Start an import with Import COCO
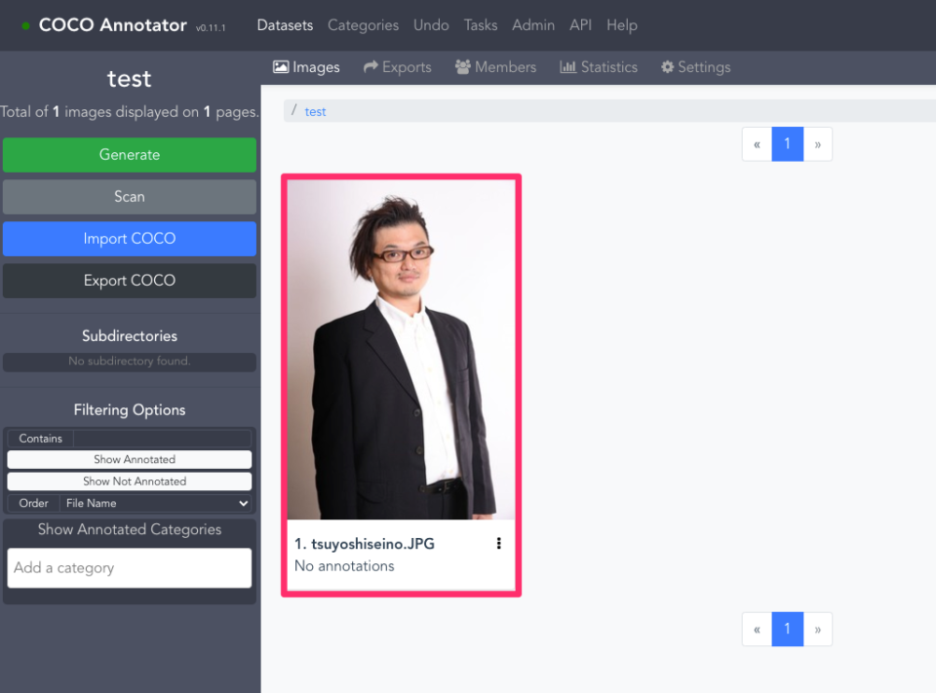The width and height of the screenshot is (936, 693). pyautogui.click(x=130, y=239)
